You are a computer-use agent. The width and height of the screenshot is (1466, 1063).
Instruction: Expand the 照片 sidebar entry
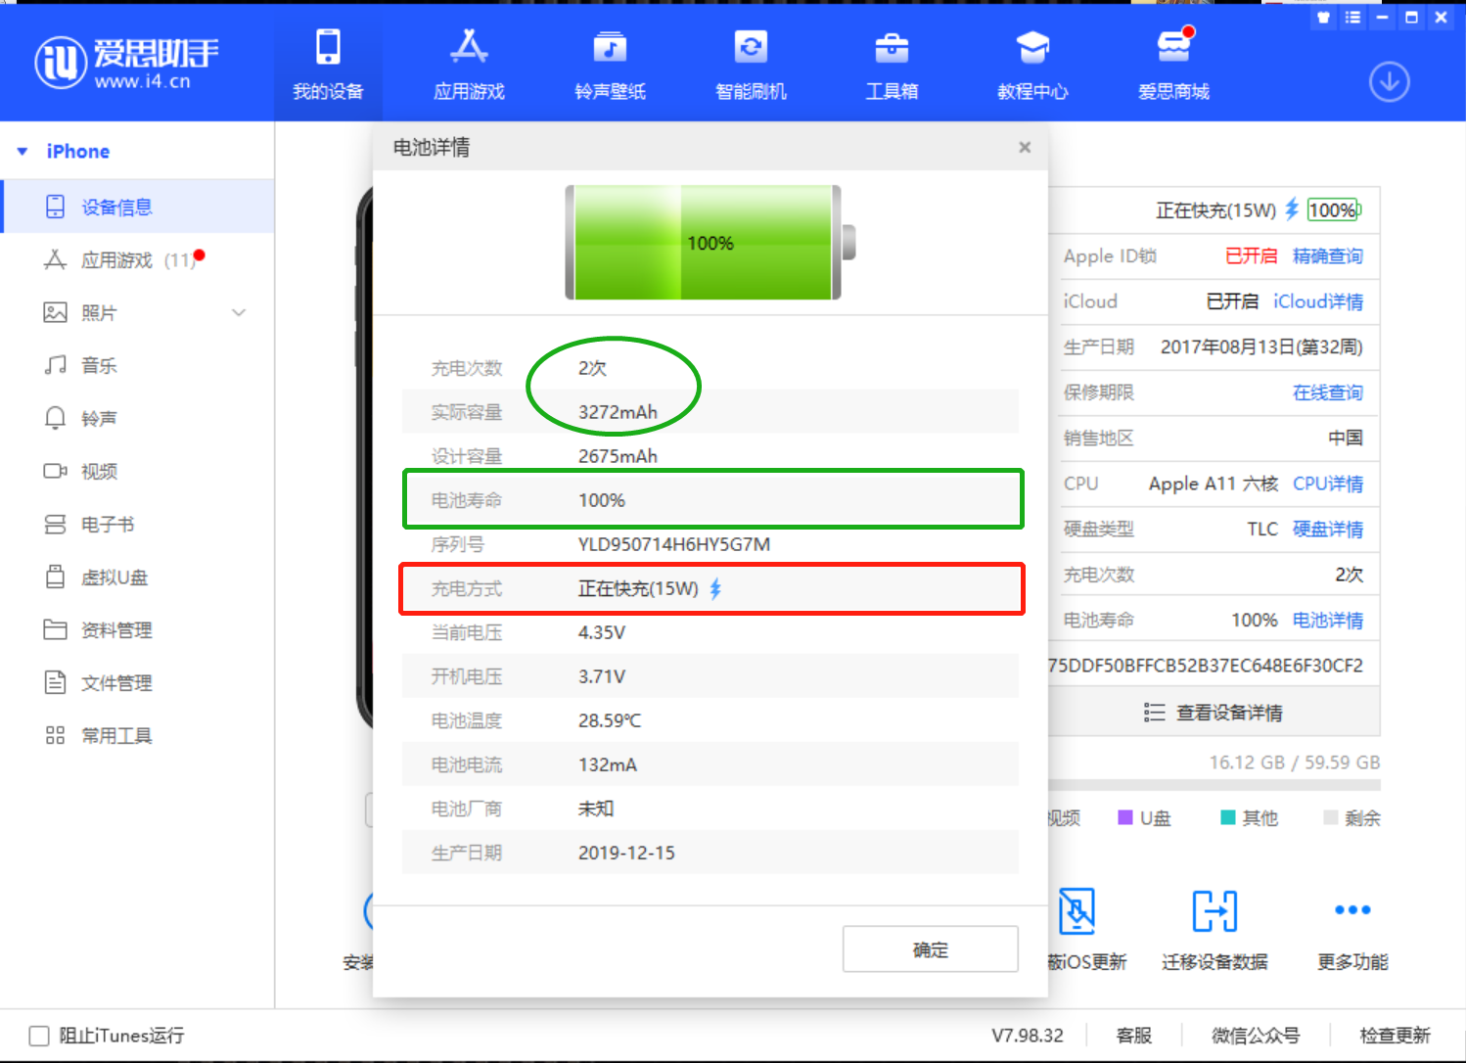coord(239,312)
